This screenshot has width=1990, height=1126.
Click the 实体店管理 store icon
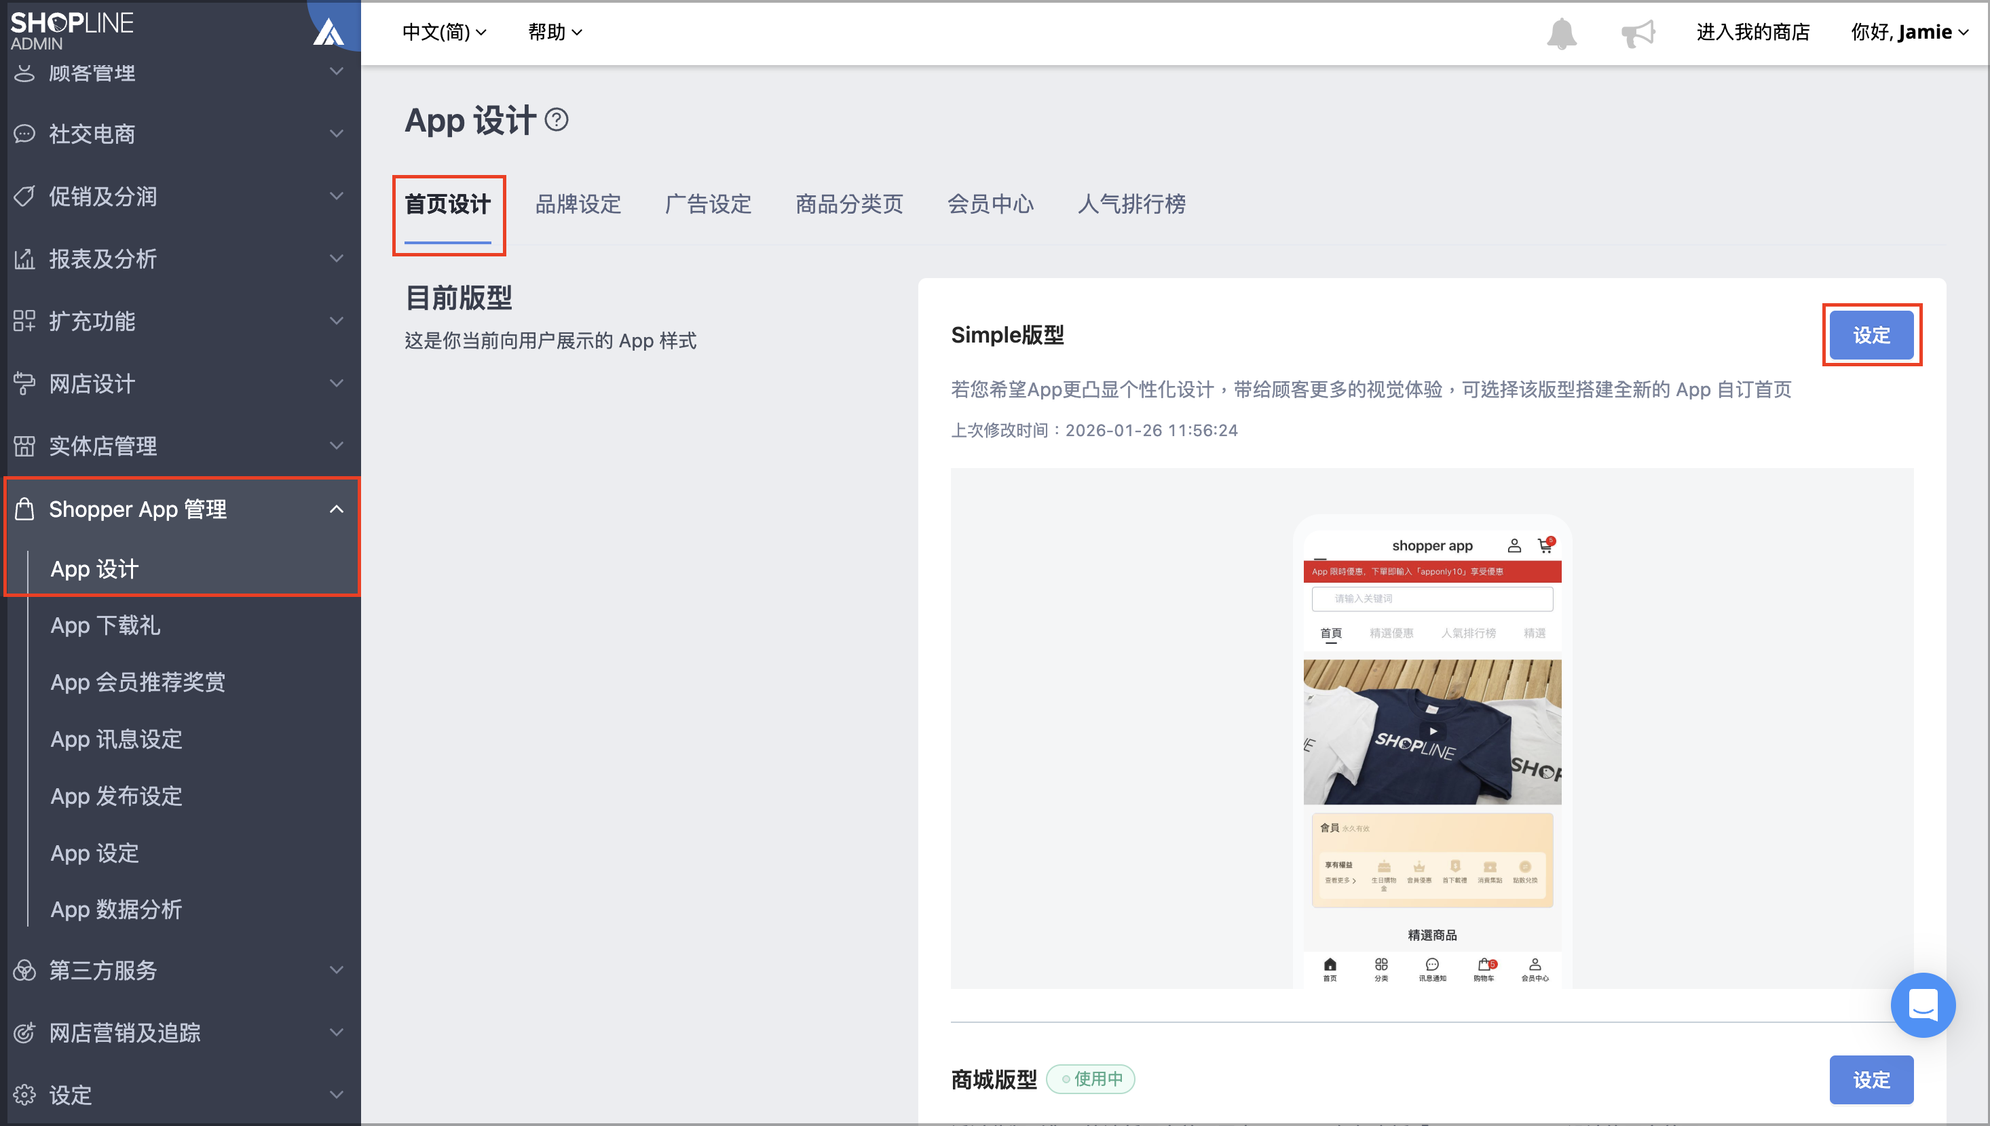(x=24, y=446)
